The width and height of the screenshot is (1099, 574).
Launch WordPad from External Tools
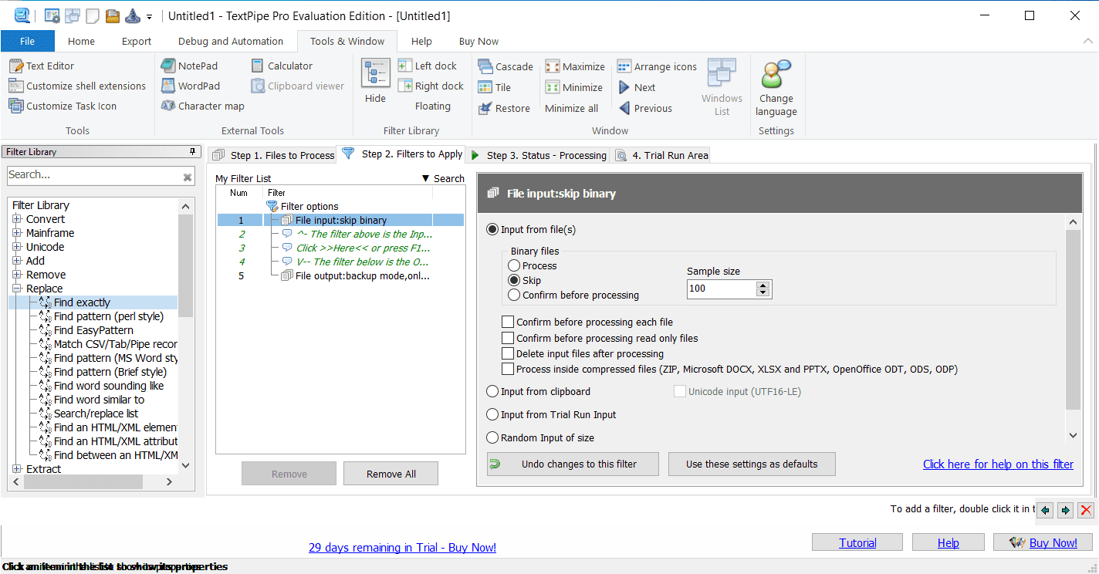190,86
